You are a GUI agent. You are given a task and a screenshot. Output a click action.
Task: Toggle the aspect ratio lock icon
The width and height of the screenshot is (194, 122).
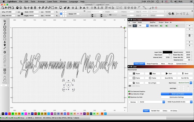point(22,13)
